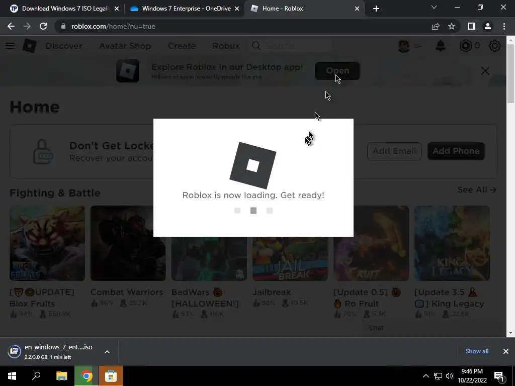Open Windows taskbar search

tap(36, 376)
